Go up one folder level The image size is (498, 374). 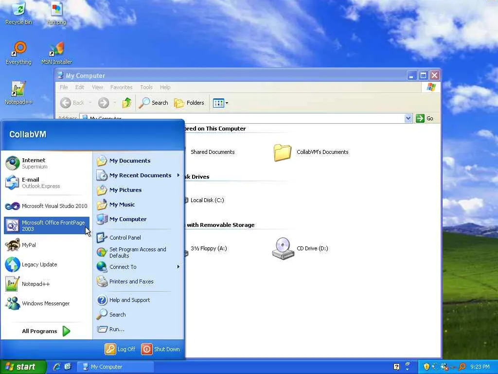coord(127,103)
